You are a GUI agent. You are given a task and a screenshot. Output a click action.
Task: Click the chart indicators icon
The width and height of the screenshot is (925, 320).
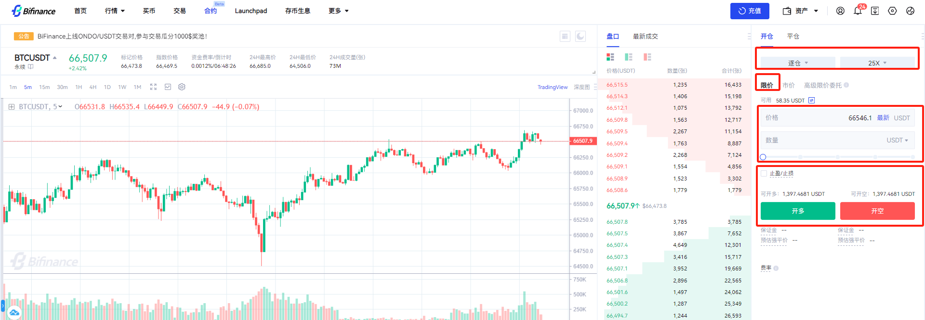pos(168,87)
